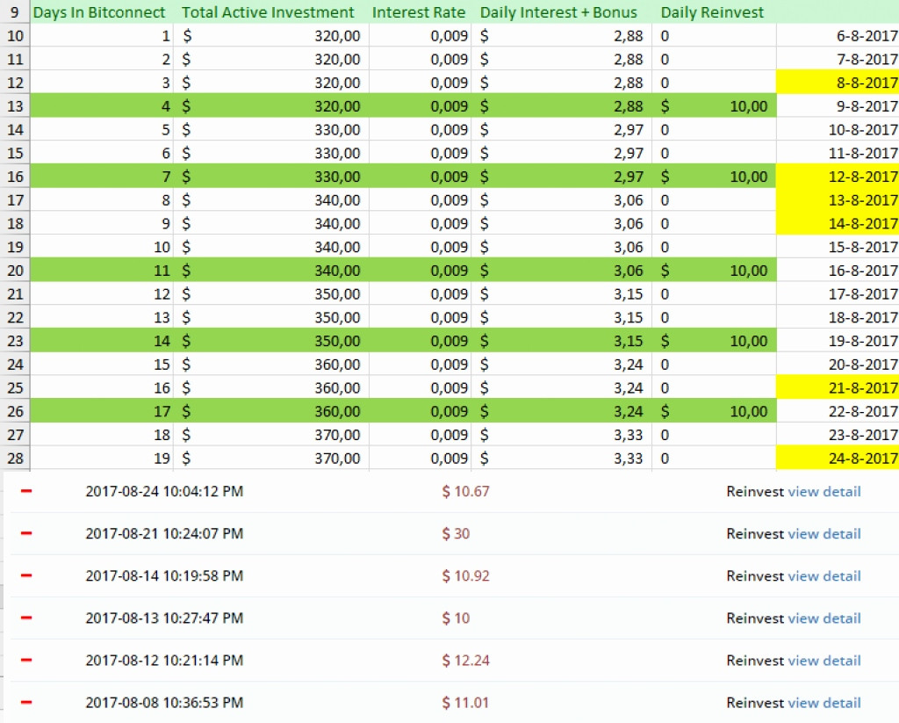This screenshot has width=899, height=723.
Task: Click the timestamp 2017-08-21 10:24:07 PM
Action: [164, 533]
